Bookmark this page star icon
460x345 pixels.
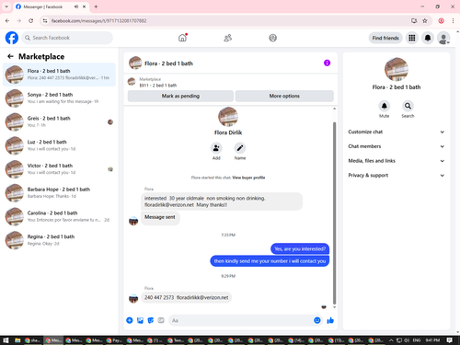click(425, 21)
